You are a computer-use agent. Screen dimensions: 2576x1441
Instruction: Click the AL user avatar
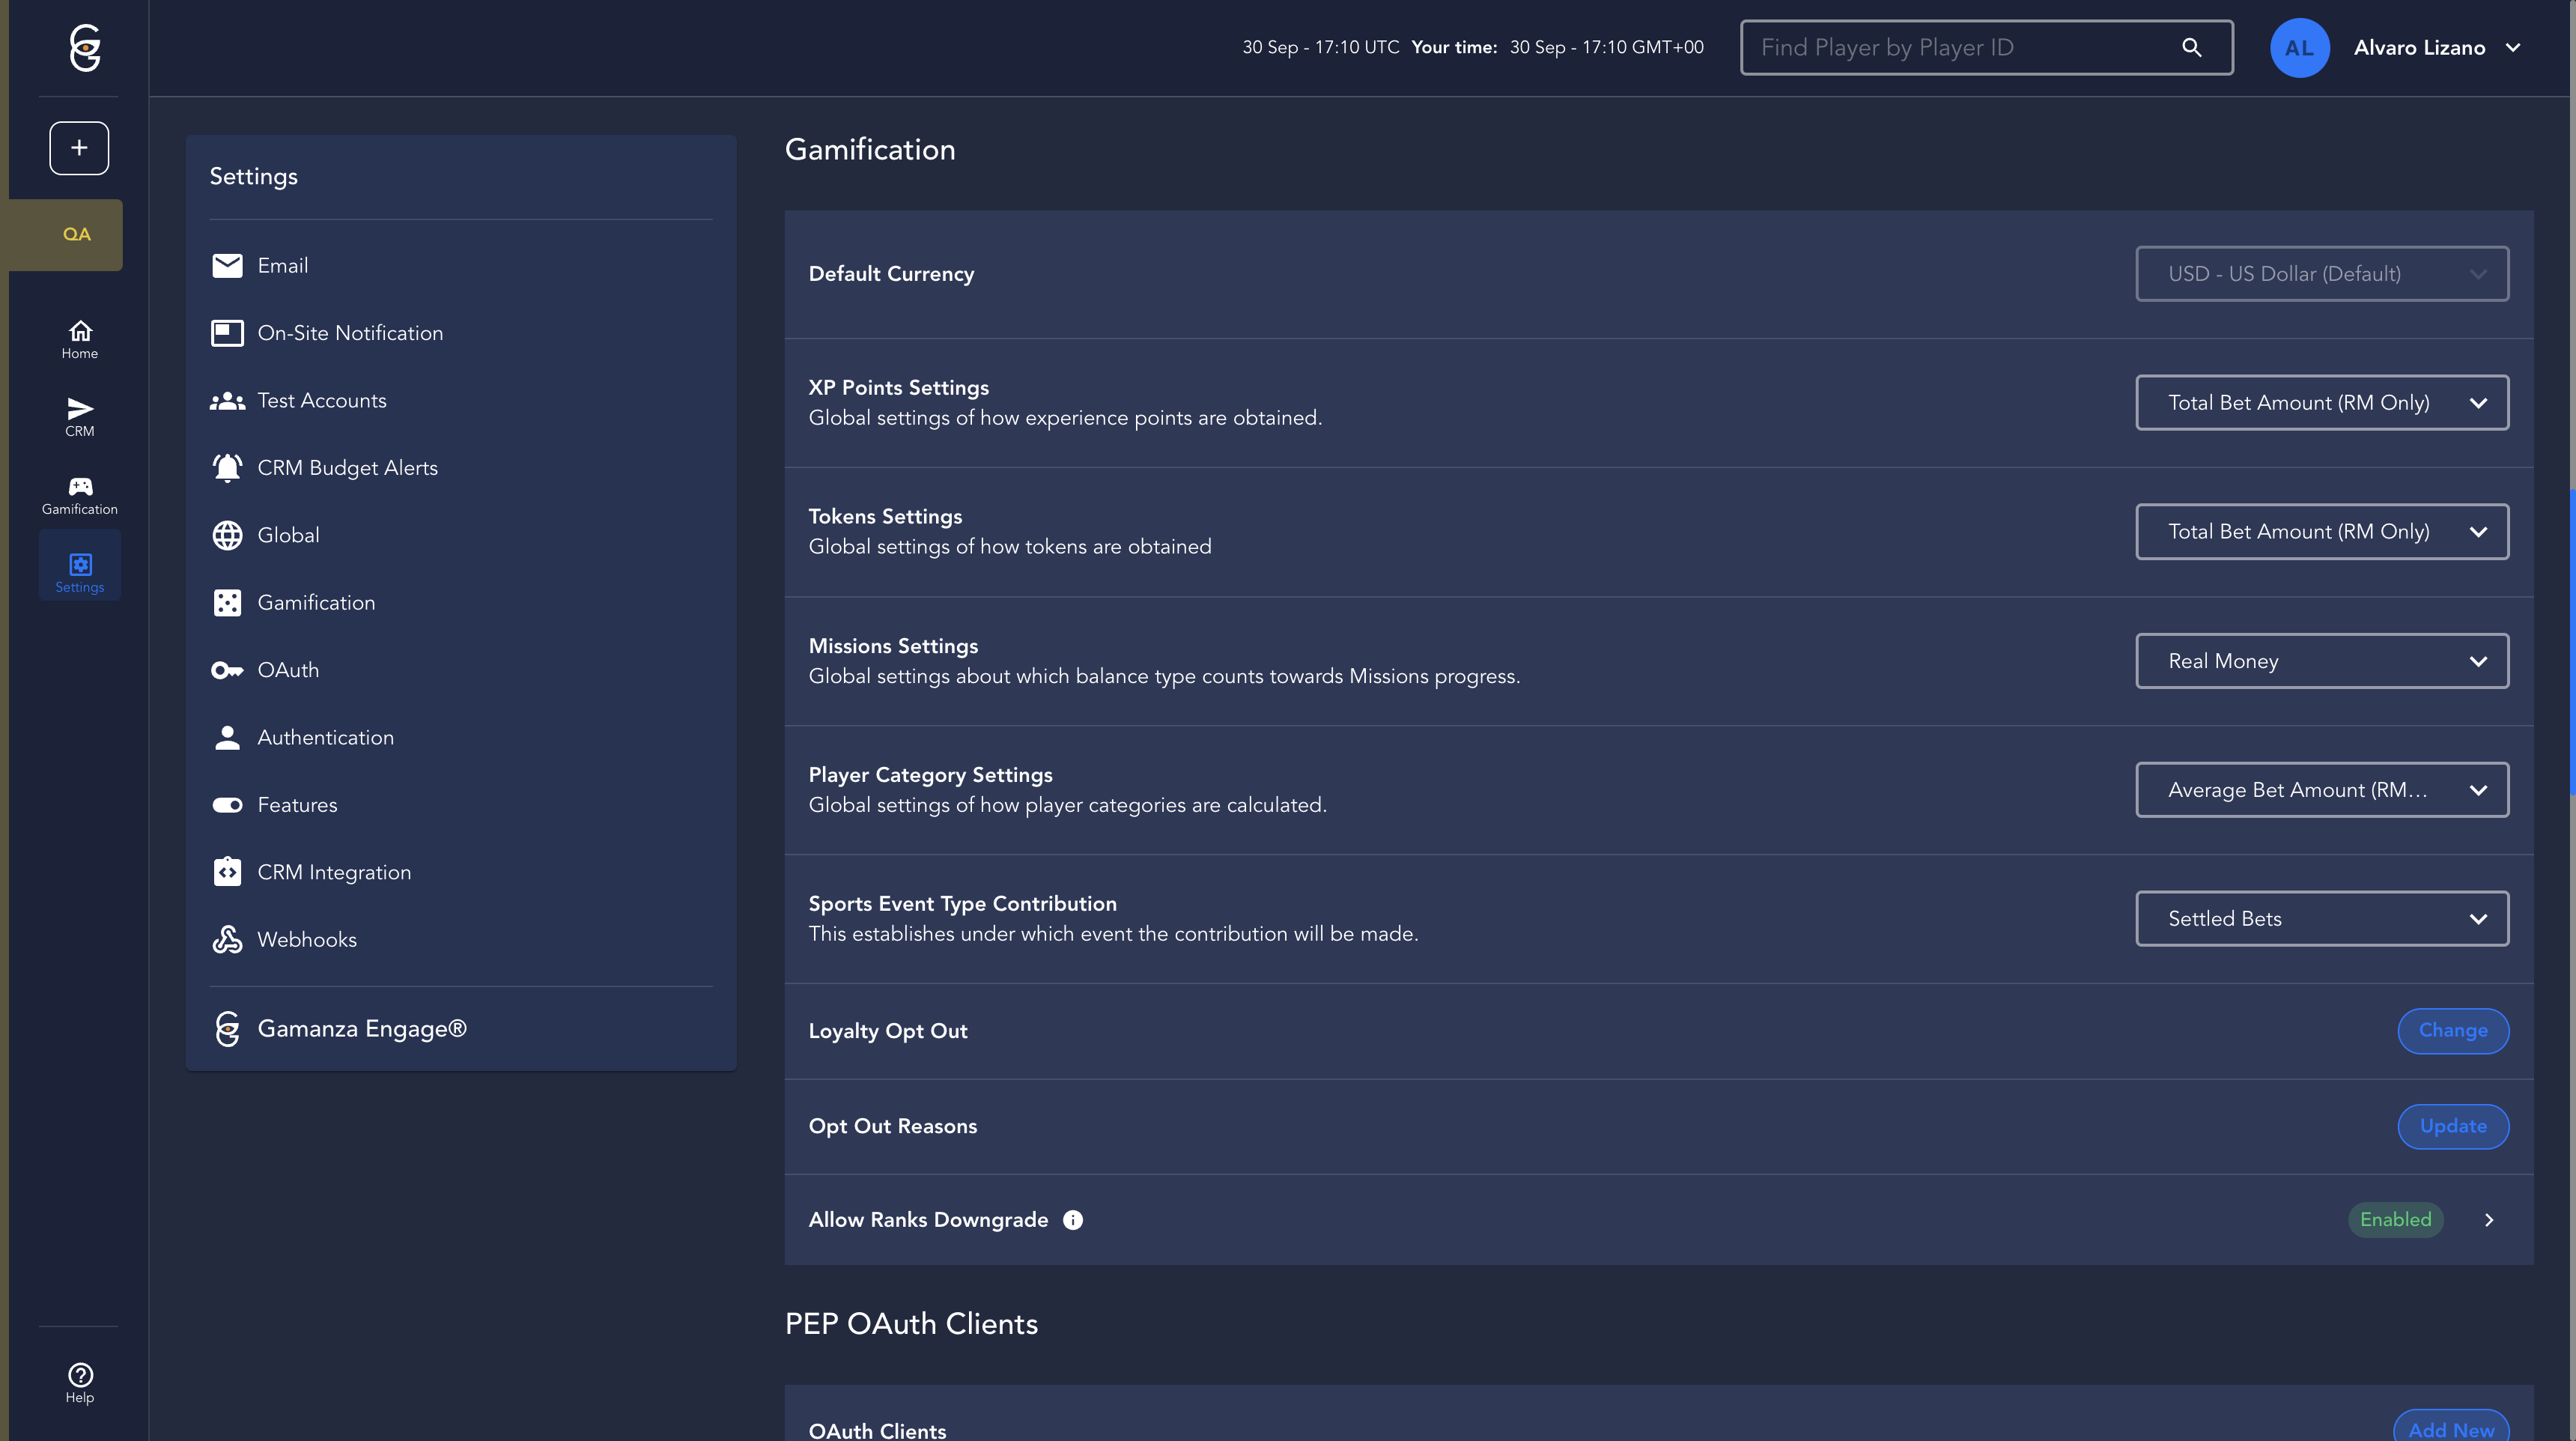pyautogui.click(x=2299, y=48)
